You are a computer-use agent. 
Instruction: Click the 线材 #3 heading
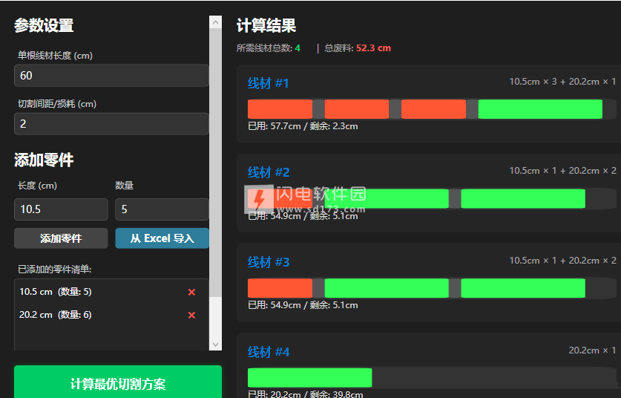269,262
